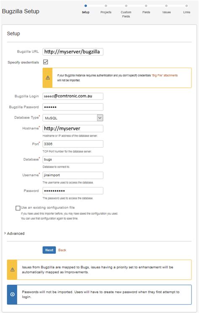
Task: Click the warning icon in Bugzilla mapping notice
Action: click(12, 270)
